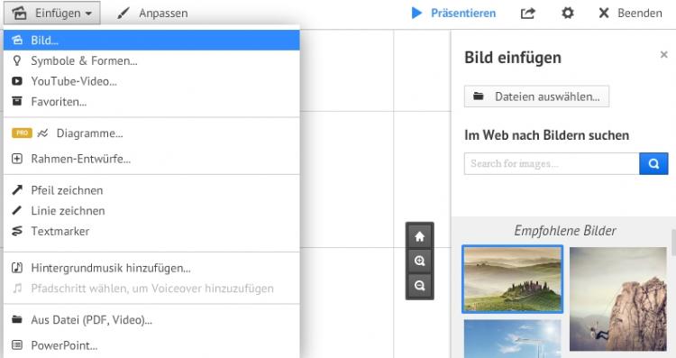Select the green hills landscape thumbnail
676x358 pixels.
coord(513,279)
